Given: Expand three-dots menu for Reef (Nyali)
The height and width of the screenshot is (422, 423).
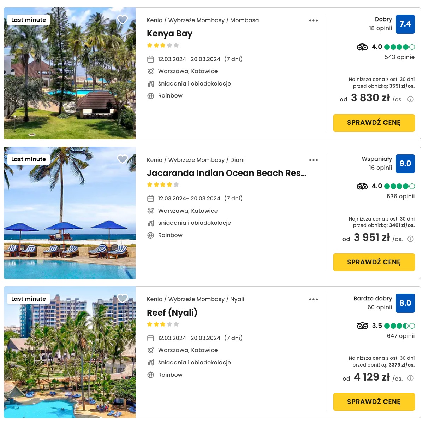Looking at the screenshot, I should click(313, 299).
